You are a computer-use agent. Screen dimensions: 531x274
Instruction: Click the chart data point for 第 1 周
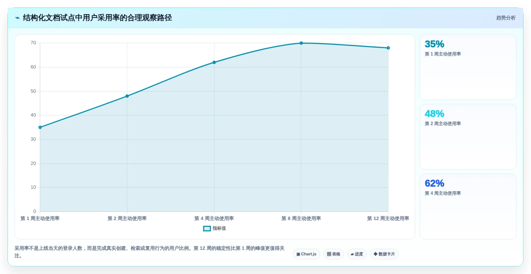(x=40, y=127)
